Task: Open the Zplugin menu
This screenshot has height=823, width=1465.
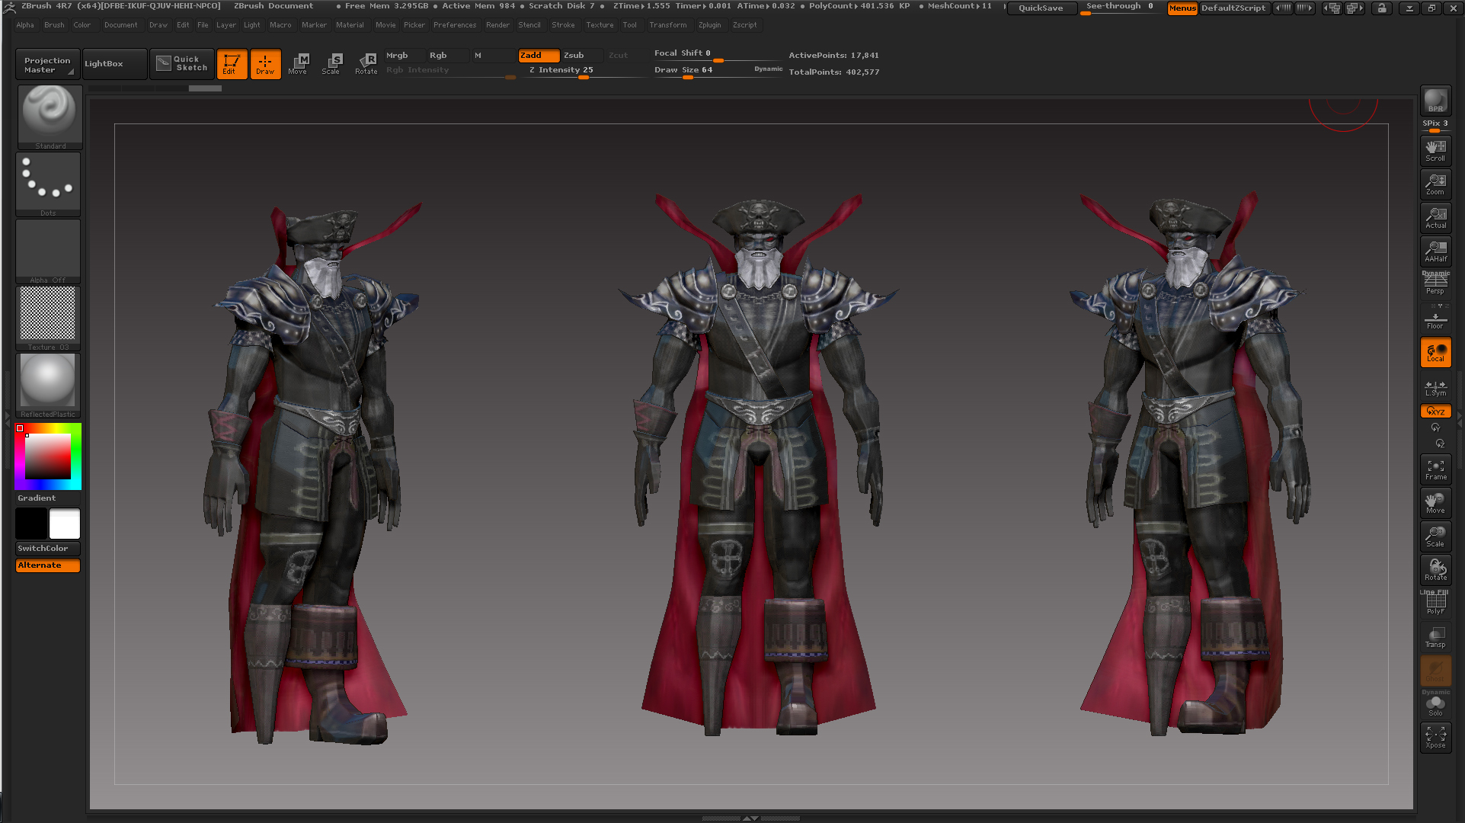Action: [709, 25]
